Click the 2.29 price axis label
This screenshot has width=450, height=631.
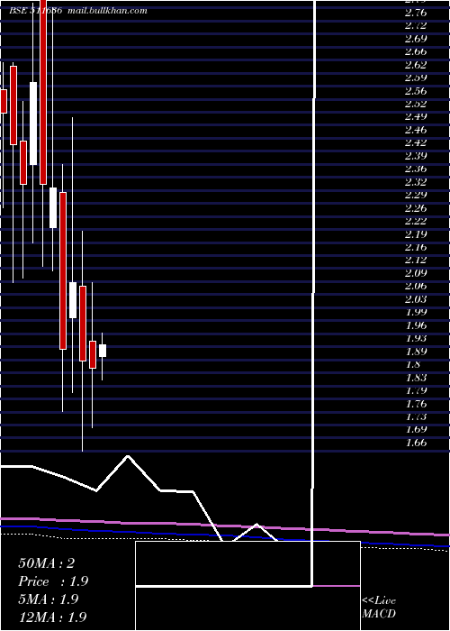coord(416,196)
